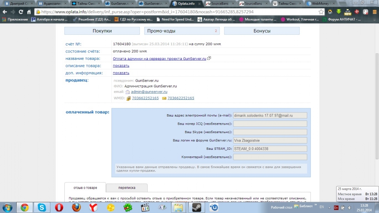
Task: Open Firefox from the taskbar
Action: [x=76, y=207]
